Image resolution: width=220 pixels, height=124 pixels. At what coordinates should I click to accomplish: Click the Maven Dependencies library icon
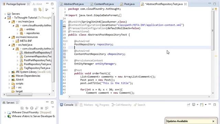13,76
